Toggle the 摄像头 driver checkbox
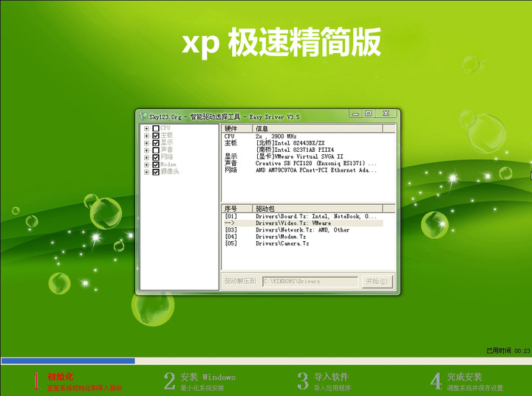 pos(156,172)
